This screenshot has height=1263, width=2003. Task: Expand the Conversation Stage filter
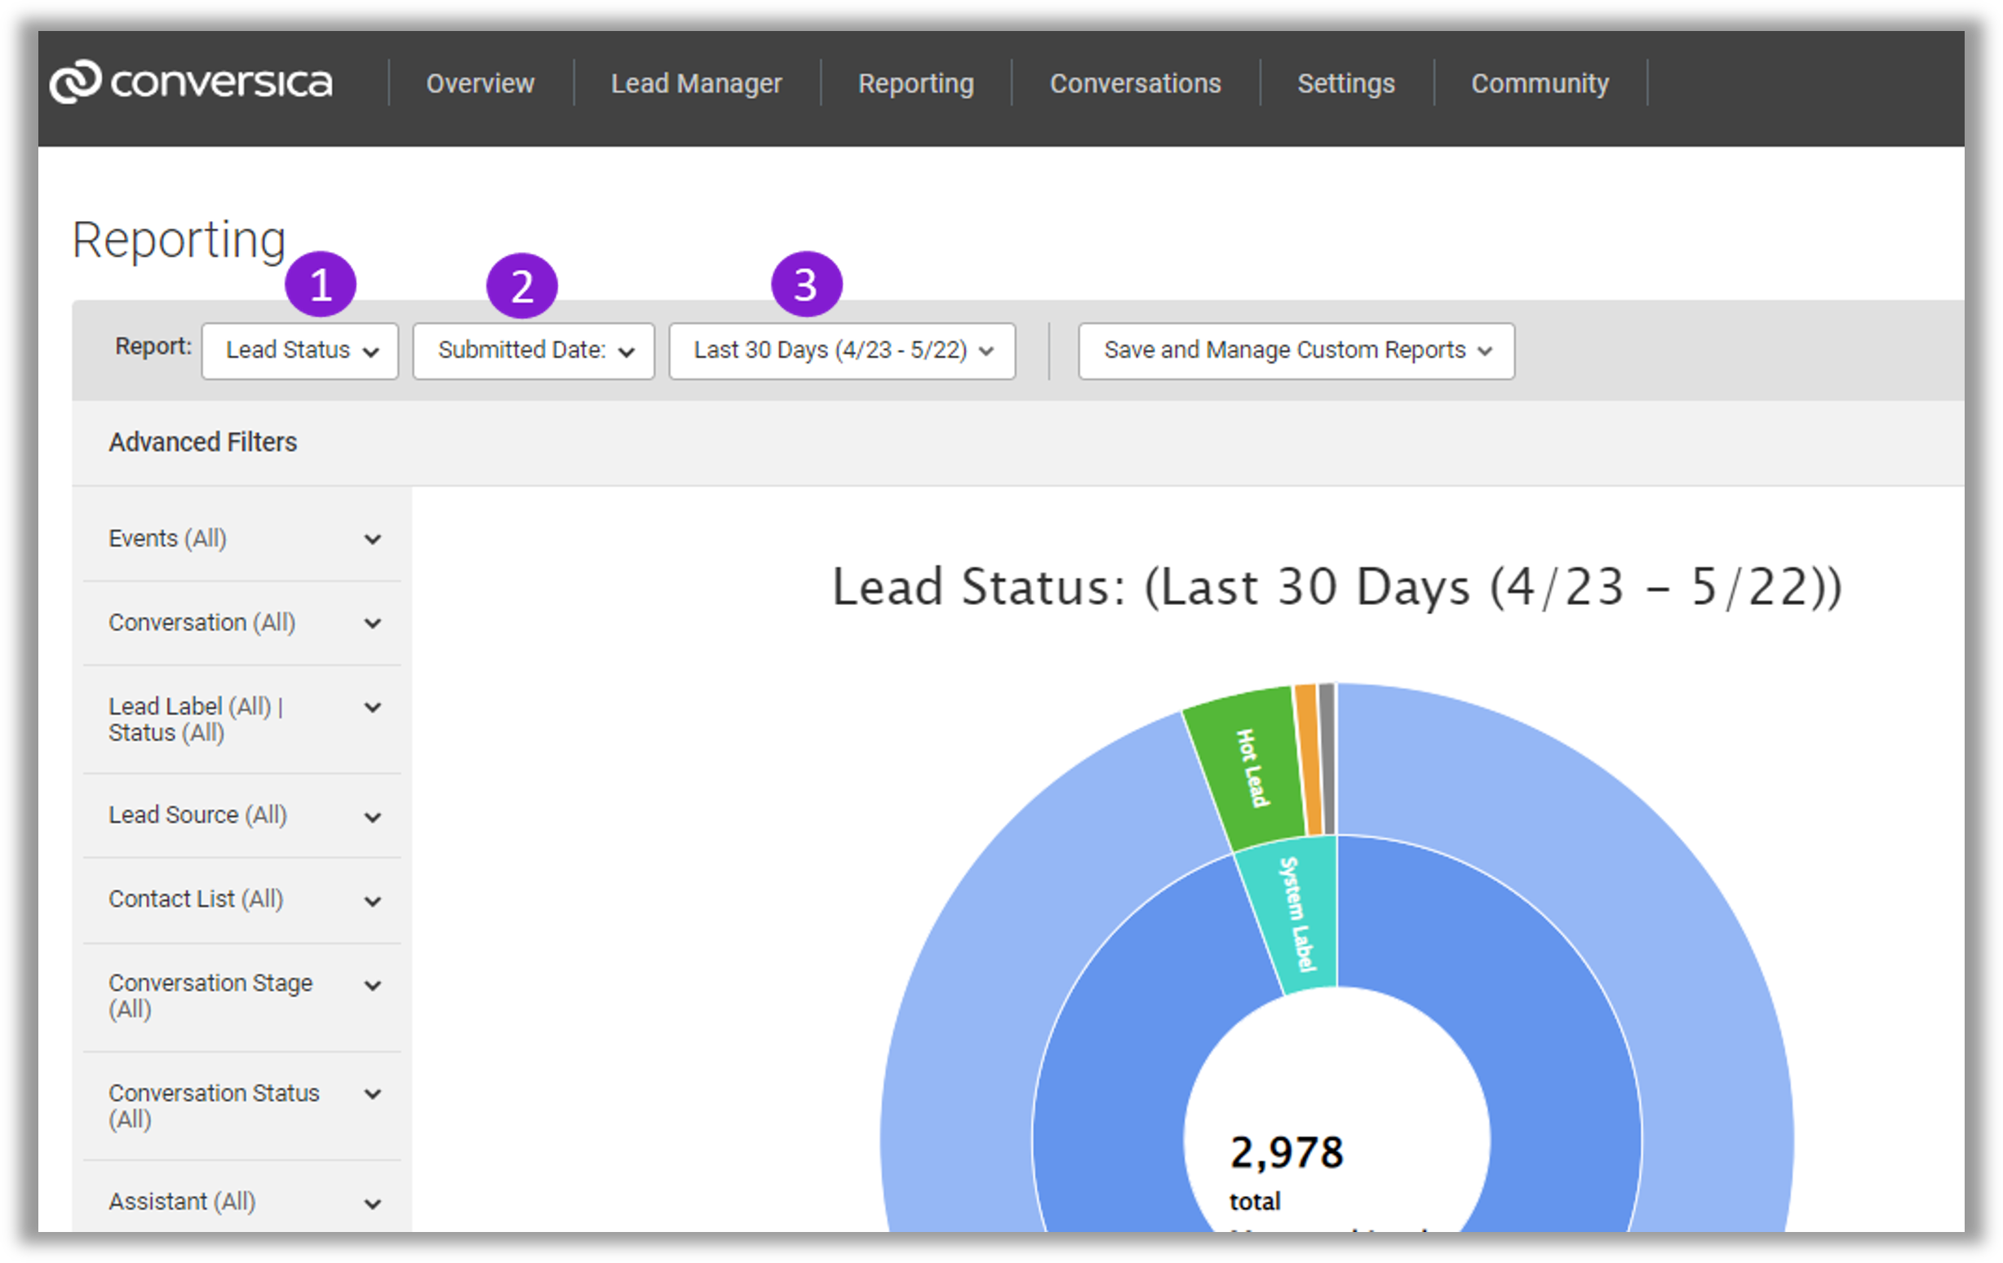(x=242, y=996)
